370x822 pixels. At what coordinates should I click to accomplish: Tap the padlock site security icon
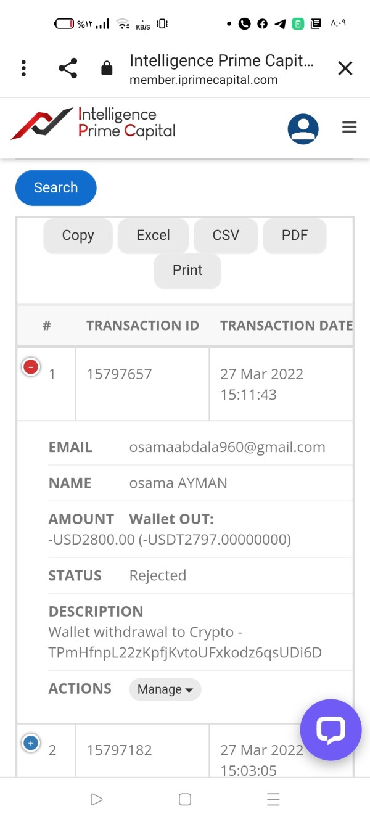pos(107,68)
